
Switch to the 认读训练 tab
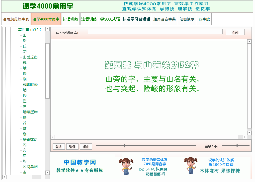70,19
